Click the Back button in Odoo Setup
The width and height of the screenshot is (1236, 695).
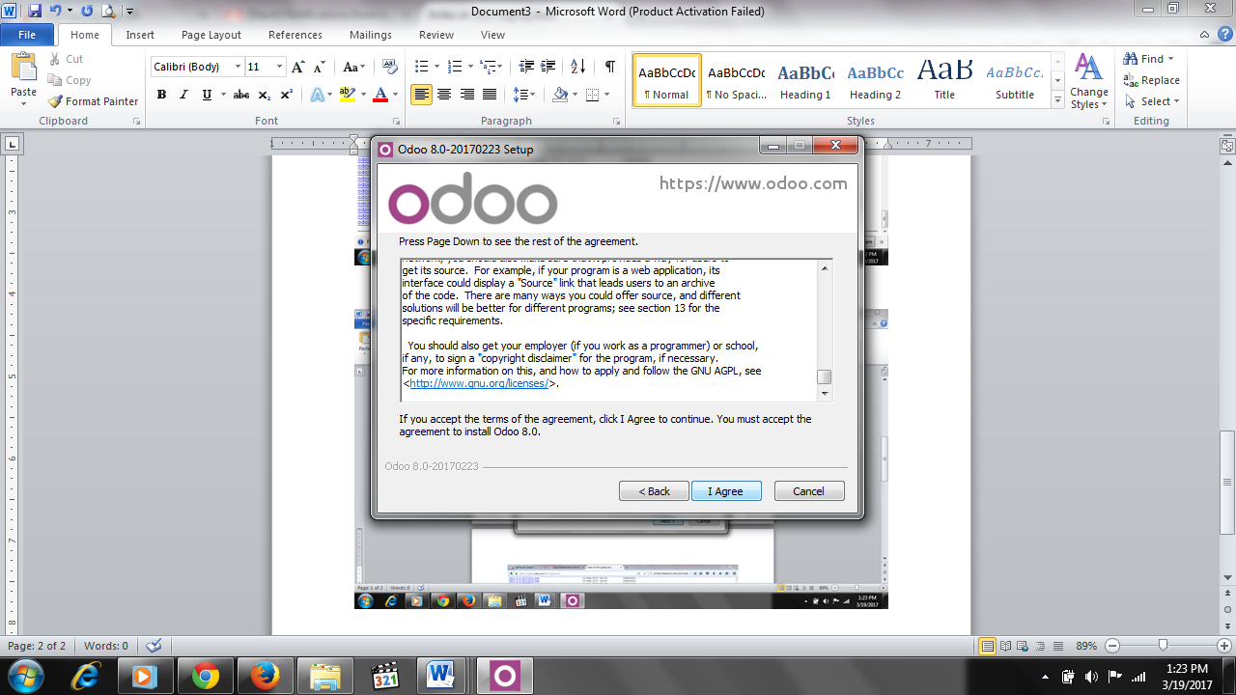tap(654, 491)
